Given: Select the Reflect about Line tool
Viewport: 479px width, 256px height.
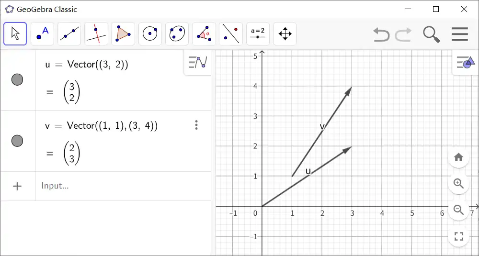Looking at the screenshot, I should [x=230, y=34].
